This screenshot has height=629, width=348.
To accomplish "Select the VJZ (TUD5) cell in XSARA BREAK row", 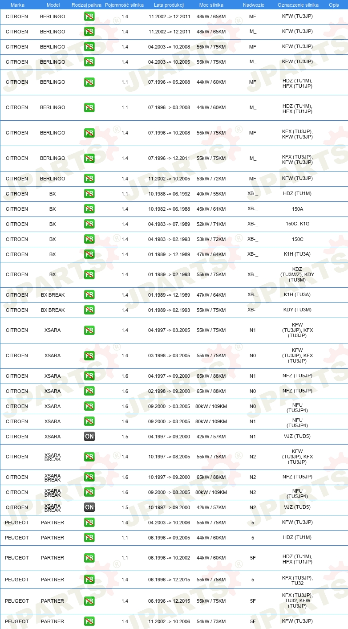I will (x=297, y=507).
